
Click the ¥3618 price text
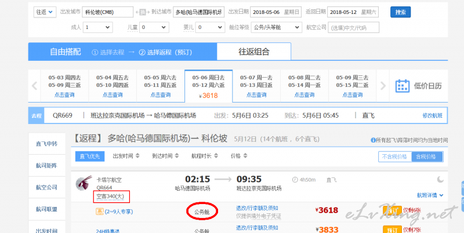(x=327, y=210)
